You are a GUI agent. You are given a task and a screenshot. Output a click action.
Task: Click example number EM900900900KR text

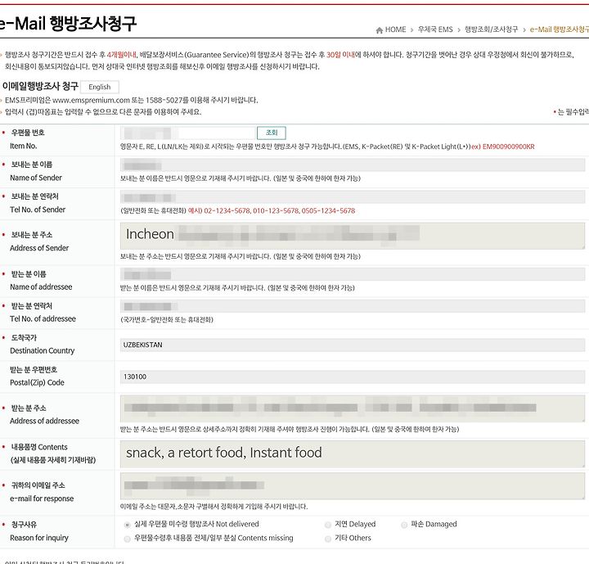[508, 147]
